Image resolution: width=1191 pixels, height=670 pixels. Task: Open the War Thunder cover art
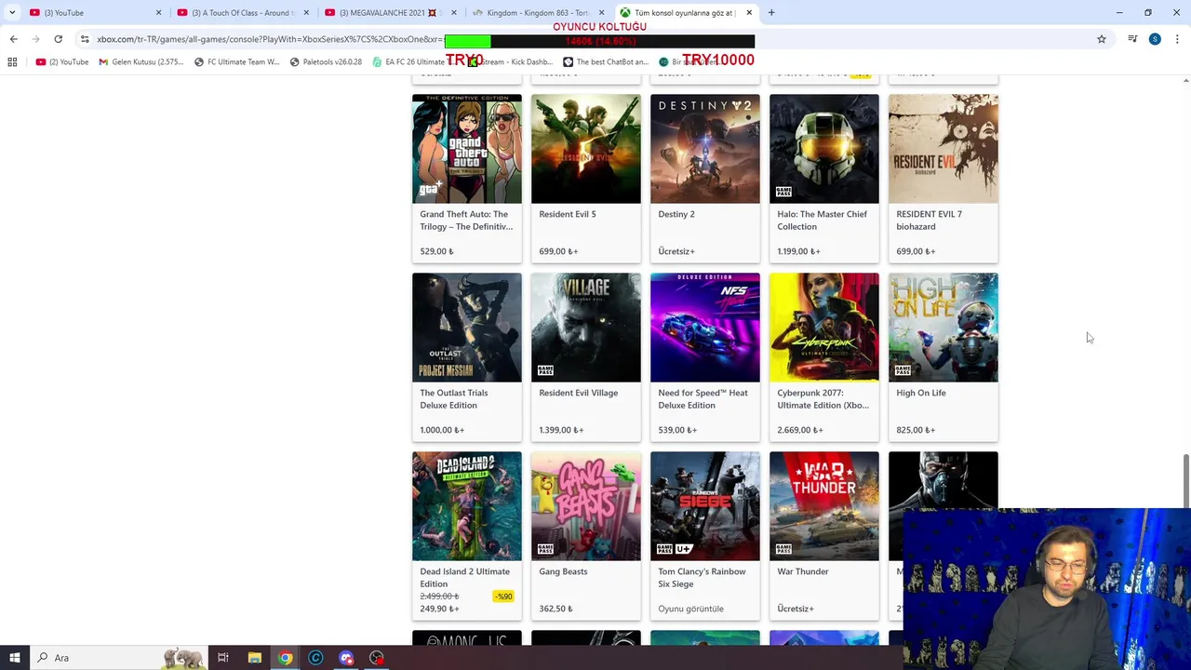point(824,506)
